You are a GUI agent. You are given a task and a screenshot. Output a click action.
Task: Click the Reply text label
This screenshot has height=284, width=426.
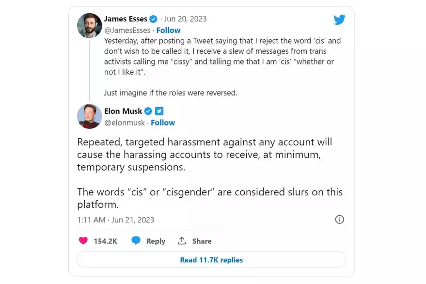click(156, 241)
